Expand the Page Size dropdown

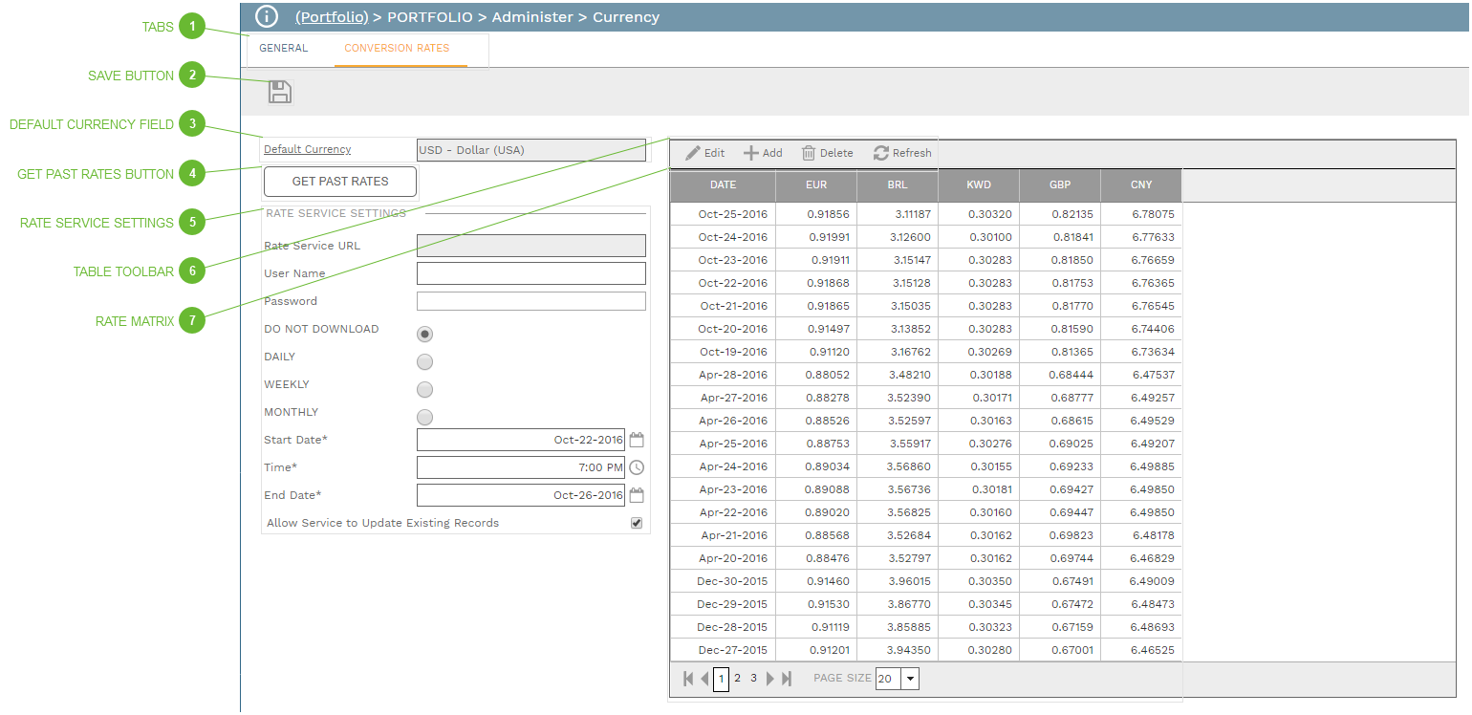pyautogui.click(x=910, y=679)
